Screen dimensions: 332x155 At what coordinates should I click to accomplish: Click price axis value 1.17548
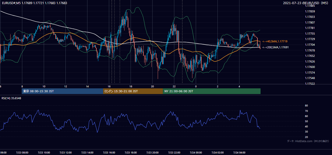coord(310,78)
